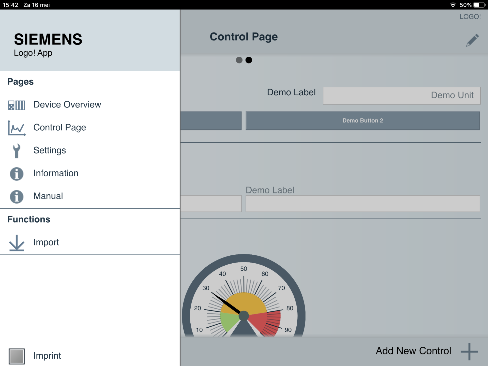Click the Settings wrench icon
Image resolution: width=488 pixels, height=366 pixels.
point(17,151)
